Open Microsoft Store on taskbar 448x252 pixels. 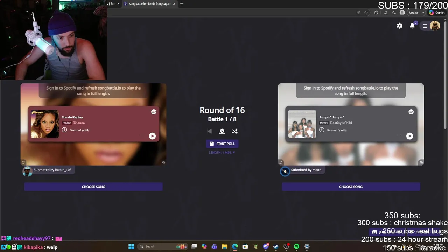(x=245, y=246)
